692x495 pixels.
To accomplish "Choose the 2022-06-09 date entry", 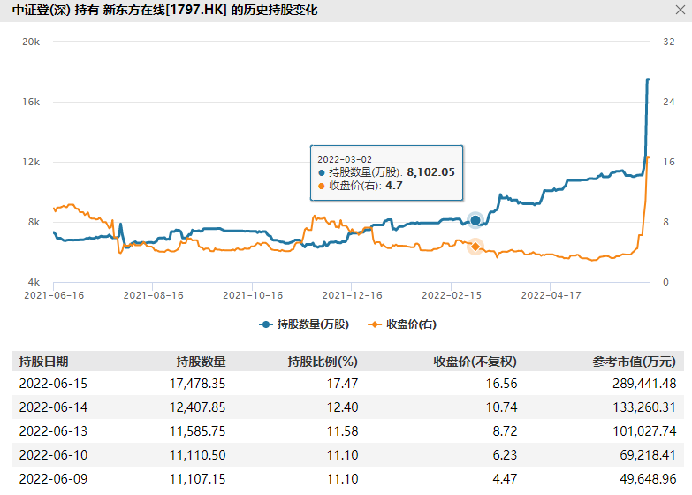I will click(x=54, y=479).
